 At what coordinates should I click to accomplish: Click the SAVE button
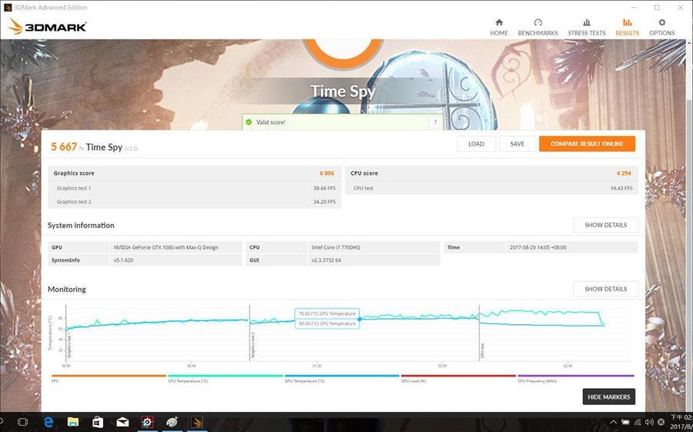point(517,144)
